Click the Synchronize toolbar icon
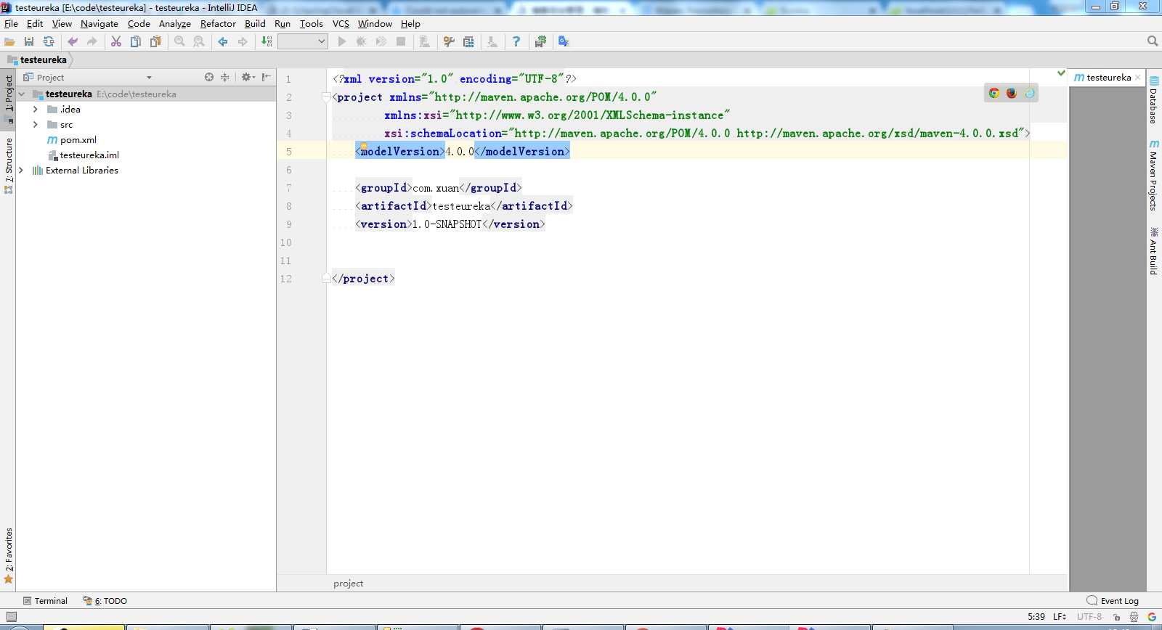Image resolution: width=1162 pixels, height=630 pixels. (x=49, y=41)
